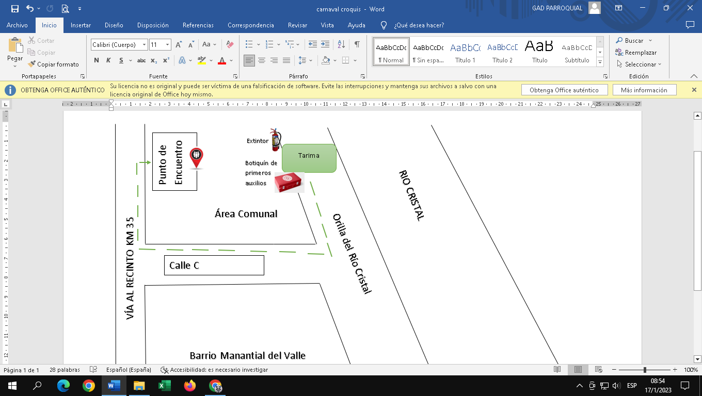Apply bullet list formatting
The height and width of the screenshot is (396, 702).
point(249,45)
